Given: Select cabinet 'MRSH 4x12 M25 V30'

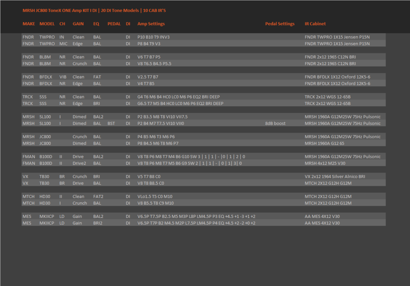Looking at the screenshot, I should coord(325,163).
